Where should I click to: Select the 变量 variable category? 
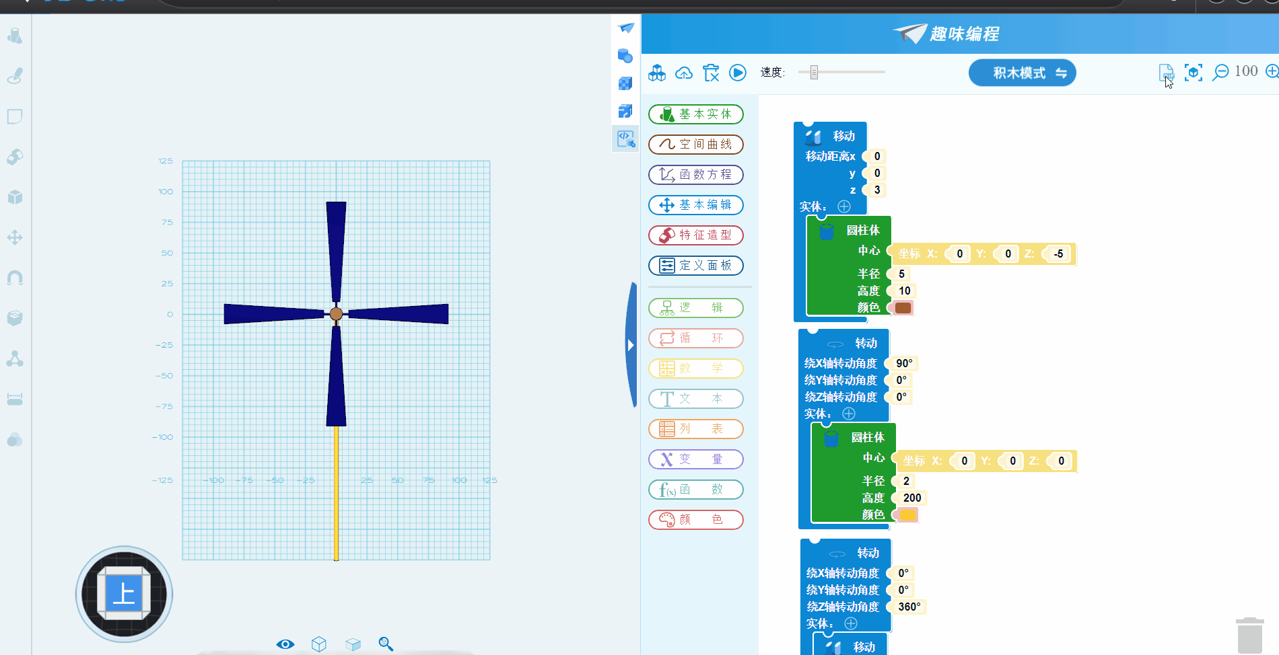696,459
